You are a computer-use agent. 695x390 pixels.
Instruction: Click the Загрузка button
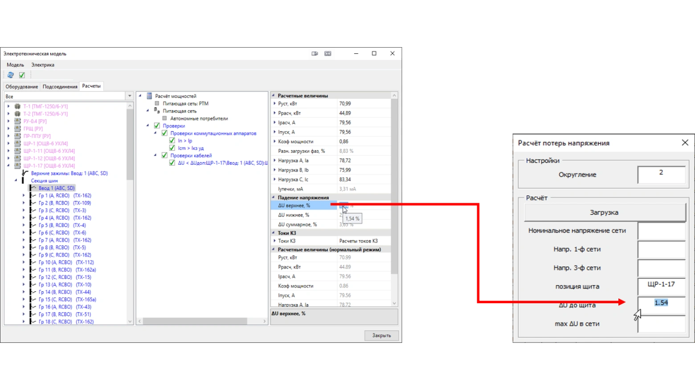[x=605, y=213]
